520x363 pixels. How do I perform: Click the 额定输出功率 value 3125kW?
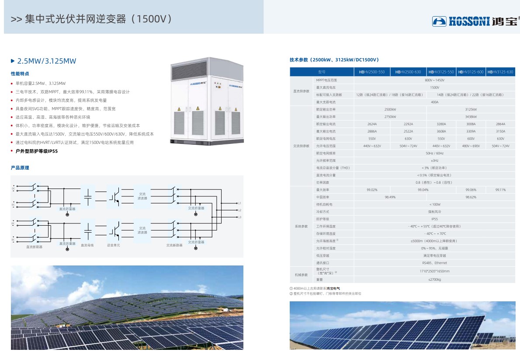471,109
